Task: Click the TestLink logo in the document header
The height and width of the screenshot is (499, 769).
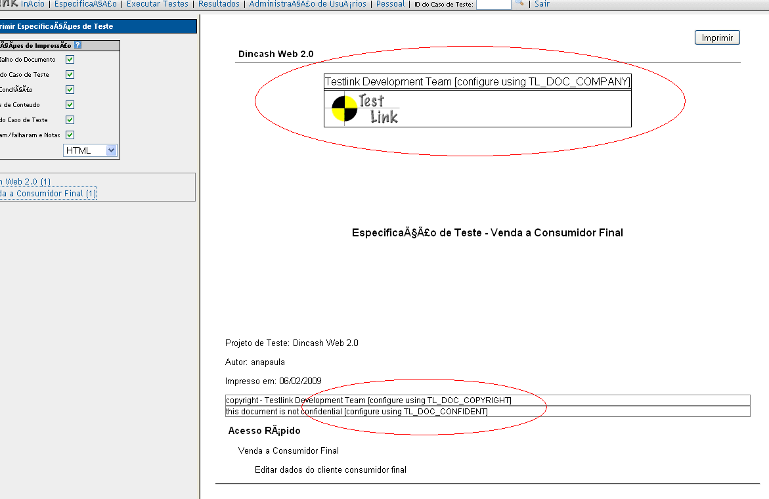Action: click(x=364, y=108)
